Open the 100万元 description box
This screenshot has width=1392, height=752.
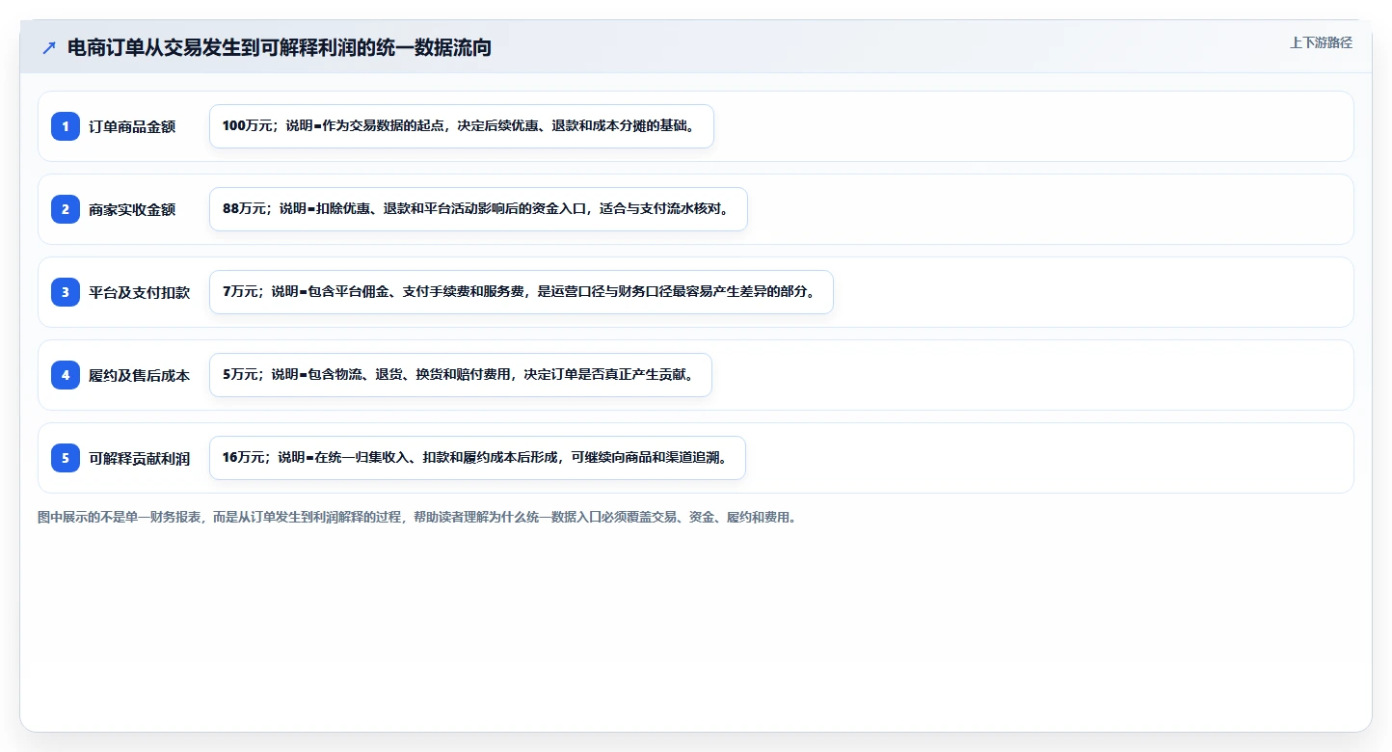(461, 126)
